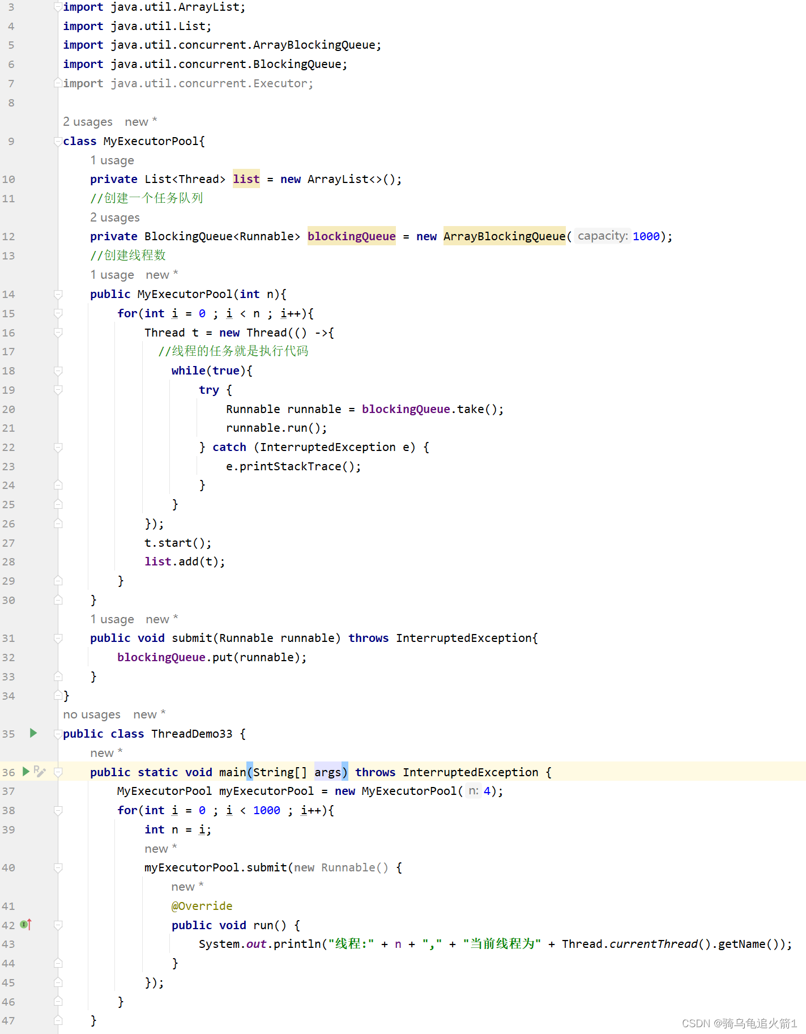This screenshot has width=806, height=1034.
Task: Collapse the while(true) block at line 18
Action: 58,371
